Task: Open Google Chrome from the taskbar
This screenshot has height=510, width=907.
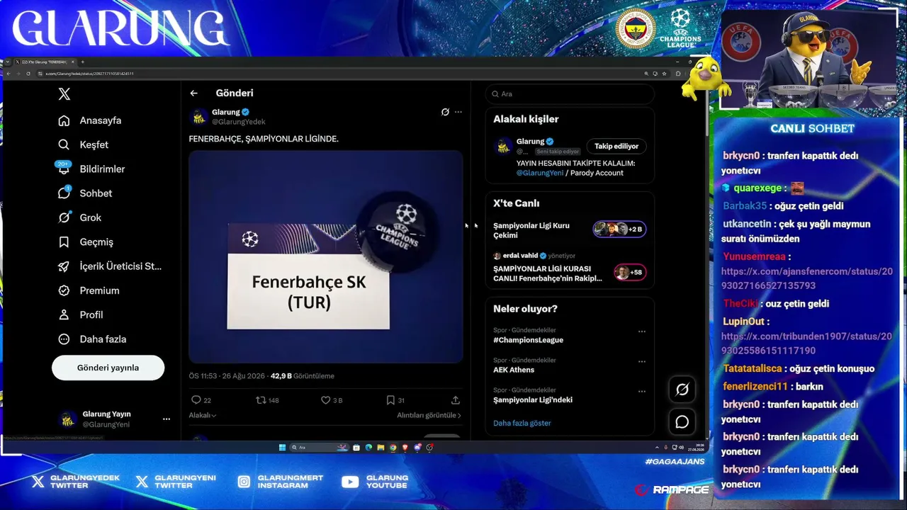Action: pyautogui.click(x=393, y=447)
